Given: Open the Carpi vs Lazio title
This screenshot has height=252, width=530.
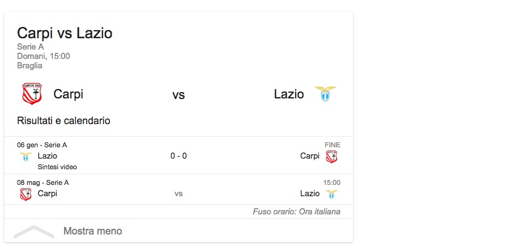Looking at the screenshot, I should pos(65,33).
